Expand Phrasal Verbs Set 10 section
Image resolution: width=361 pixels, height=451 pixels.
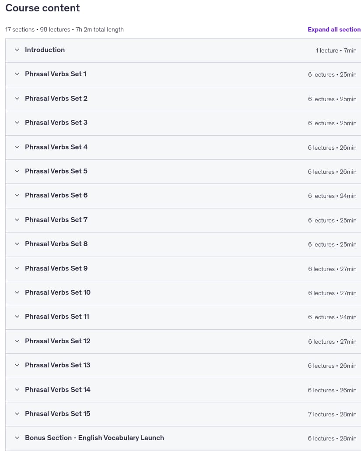183,293
